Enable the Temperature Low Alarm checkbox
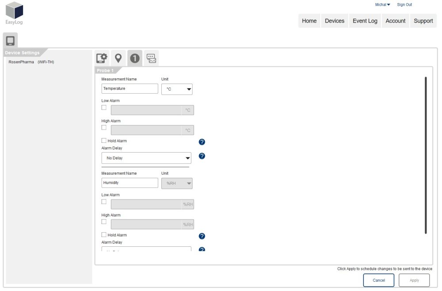This screenshot has height=291, width=442. [x=104, y=107]
